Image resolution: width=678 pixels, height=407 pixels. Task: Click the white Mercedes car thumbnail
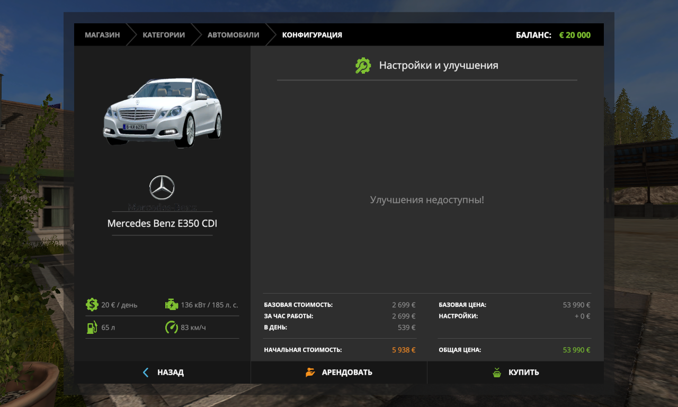(x=163, y=112)
